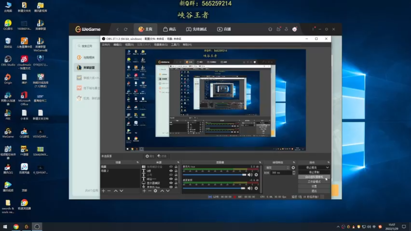Image resolution: width=411 pixels, height=231 pixels.
Task: Pop out the 来源 dock panel
Action: 178,162
